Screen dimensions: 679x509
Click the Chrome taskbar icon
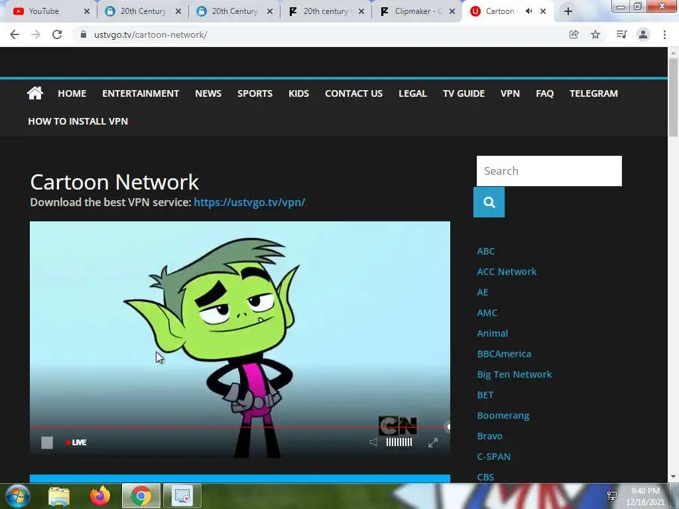point(141,496)
